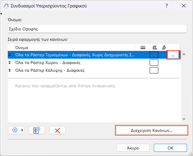Click the add rule plus icon
This screenshot has width=193, height=156.
point(15,130)
